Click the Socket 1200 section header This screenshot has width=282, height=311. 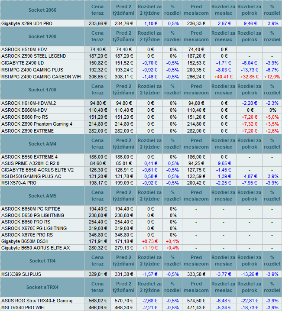42,36
